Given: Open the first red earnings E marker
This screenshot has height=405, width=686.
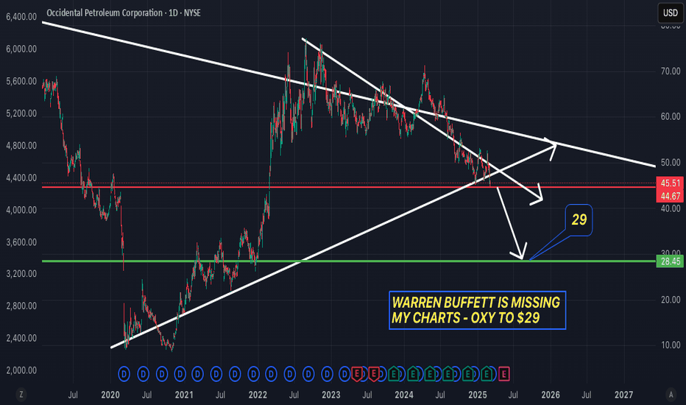Looking at the screenshot, I should point(356,374).
